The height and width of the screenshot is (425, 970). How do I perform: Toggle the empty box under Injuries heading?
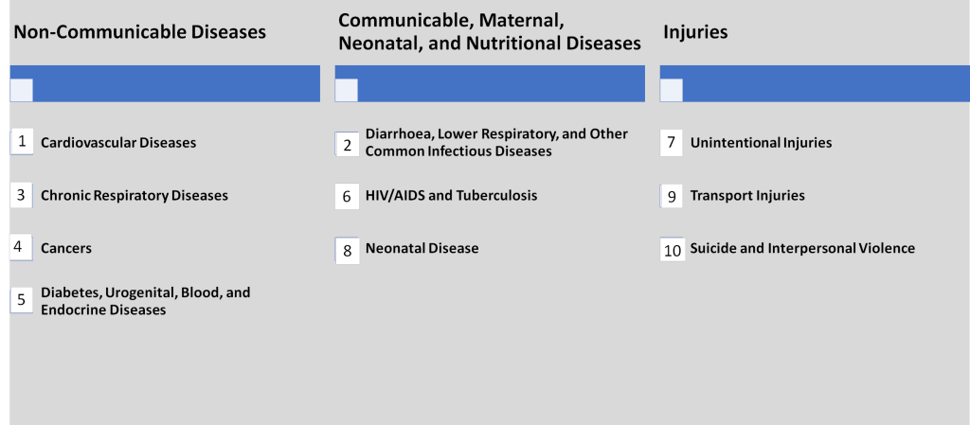pyautogui.click(x=672, y=90)
